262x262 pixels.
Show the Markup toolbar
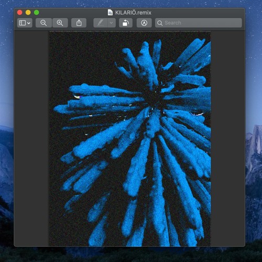pyautogui.click(x=144, y=23)
